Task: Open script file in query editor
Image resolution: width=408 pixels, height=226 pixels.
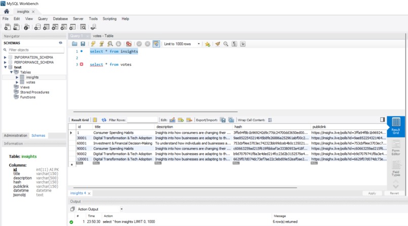Action: click(x=75, y=44)
